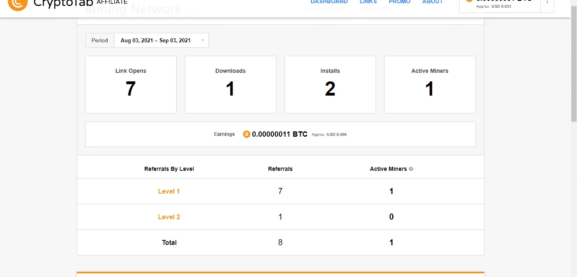This screenshot has width=577, height=277.
Task: Click the Link Opens card showing 7
Action: pos(131,85)
